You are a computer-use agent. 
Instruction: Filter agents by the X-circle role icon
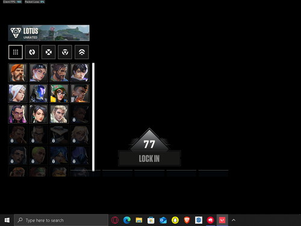(x=49, y=52)
